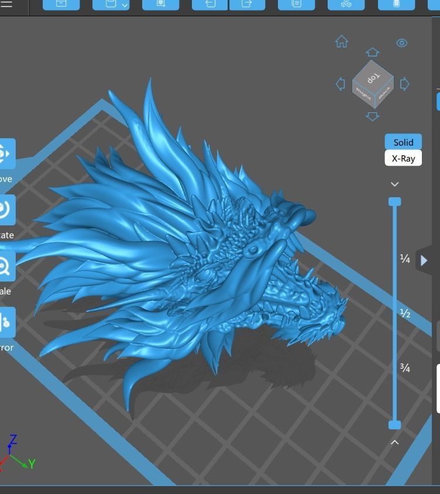Rotate view downward with the cube's down arrow
The width and height of the screenshot is (440, 494).
point(372,116)
